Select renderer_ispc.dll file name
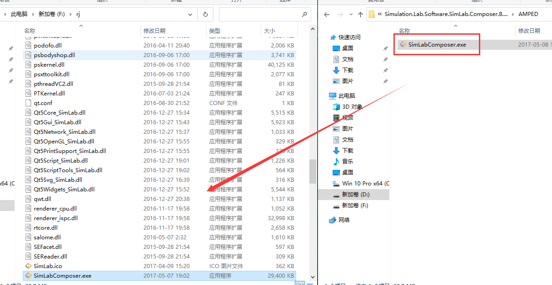Viewport: 552px width, 285px height. click(x=56, y=218)
